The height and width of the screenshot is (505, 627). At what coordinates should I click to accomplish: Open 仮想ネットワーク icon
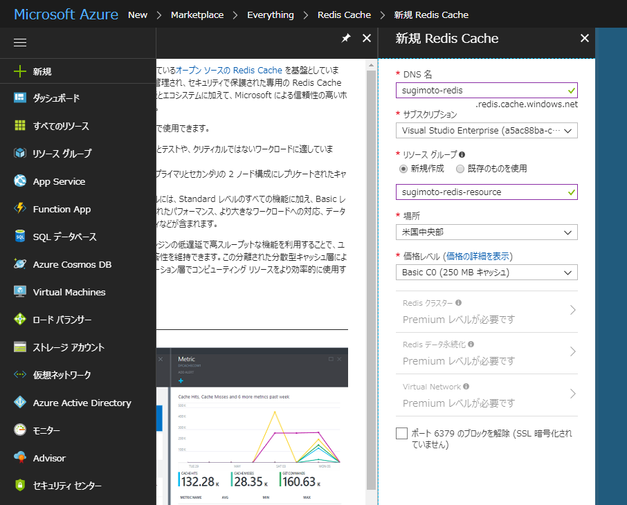[20, 375]
